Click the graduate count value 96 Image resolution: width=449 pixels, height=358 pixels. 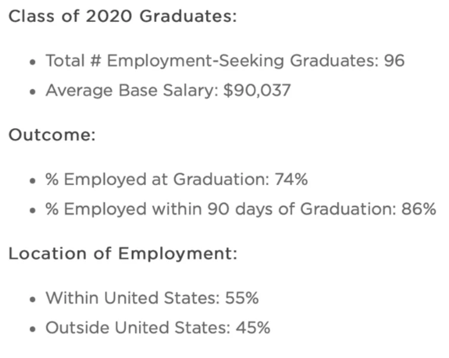click(394, 61)
